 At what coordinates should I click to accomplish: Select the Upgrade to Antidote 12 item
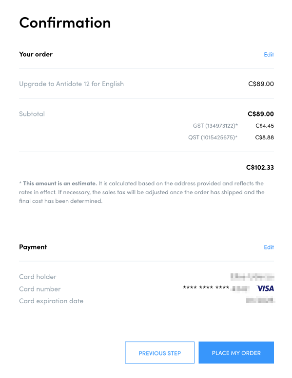(x=71, y=84)
